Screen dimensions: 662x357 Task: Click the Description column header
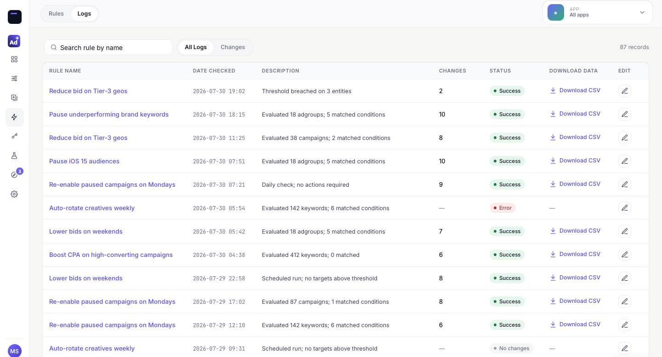[280, 71]
